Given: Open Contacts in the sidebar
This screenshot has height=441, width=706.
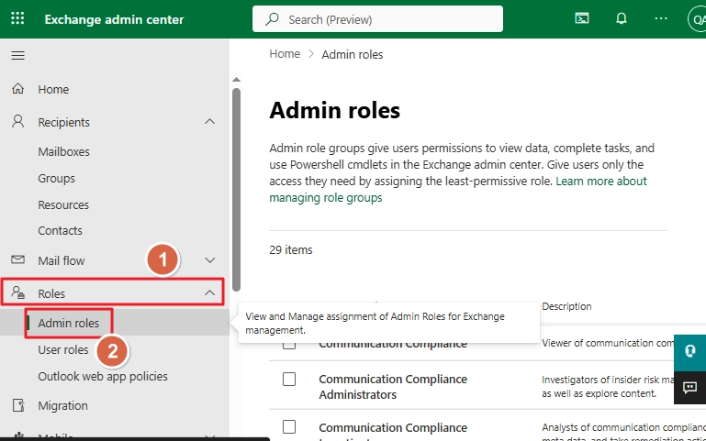Looking at the screenshot, I should click(60, 231).
